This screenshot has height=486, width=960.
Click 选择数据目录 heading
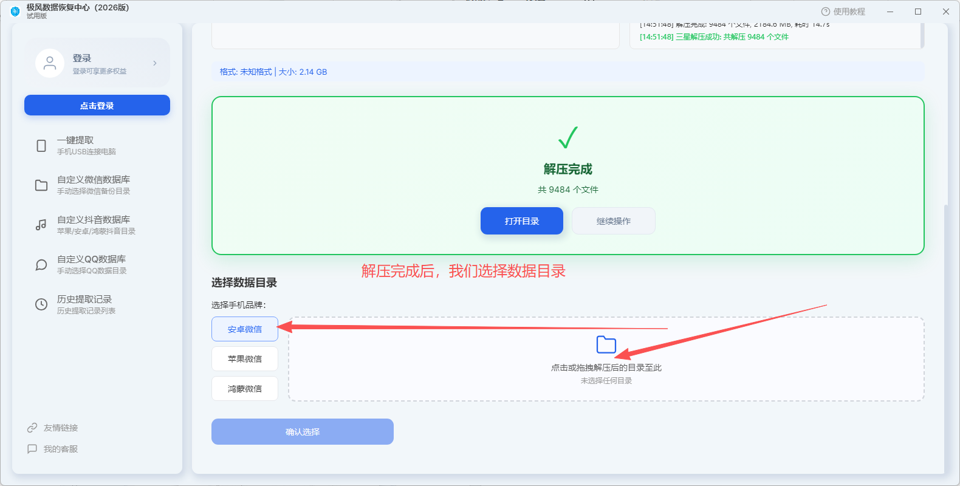coord(244,282)
